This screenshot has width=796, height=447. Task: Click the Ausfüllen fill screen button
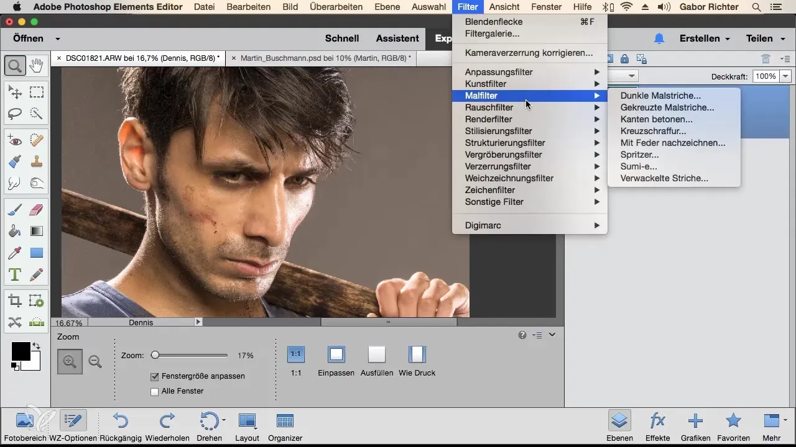(377, 354)
